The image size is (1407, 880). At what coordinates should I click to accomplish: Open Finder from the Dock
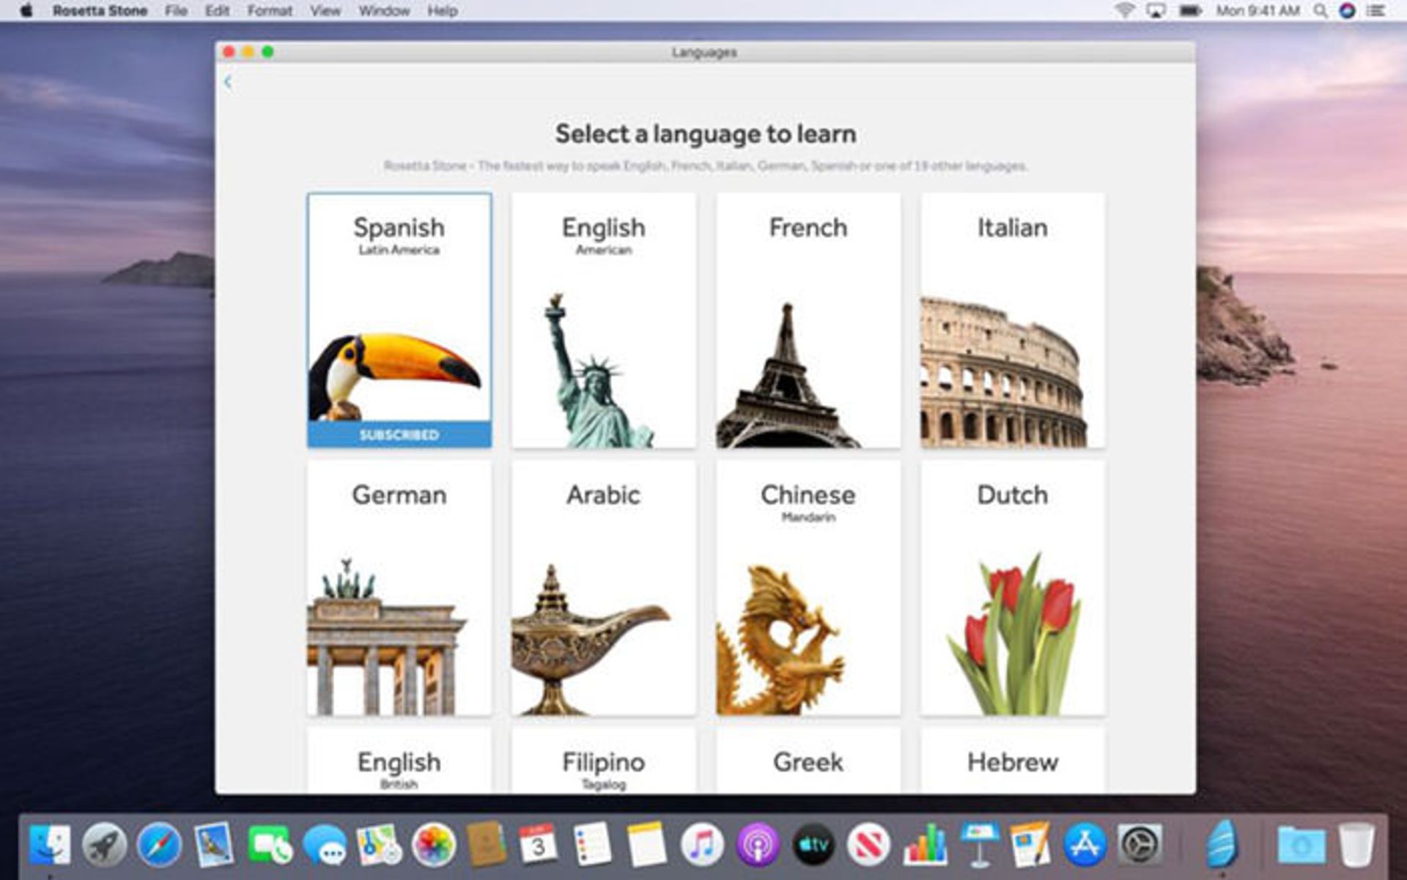tap(50, 845)
